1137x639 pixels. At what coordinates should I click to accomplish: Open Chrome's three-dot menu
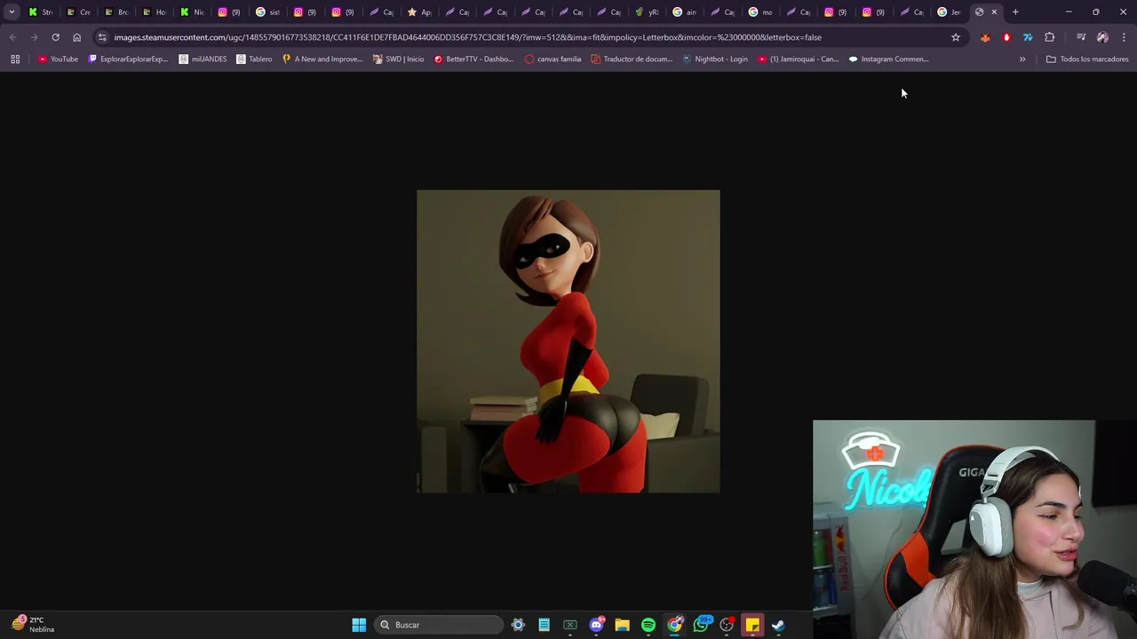[1124, 37]
